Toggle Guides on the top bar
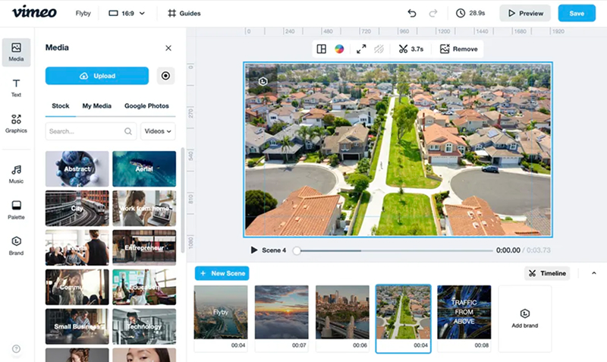 pyautogui.click(x=184, y=13)
